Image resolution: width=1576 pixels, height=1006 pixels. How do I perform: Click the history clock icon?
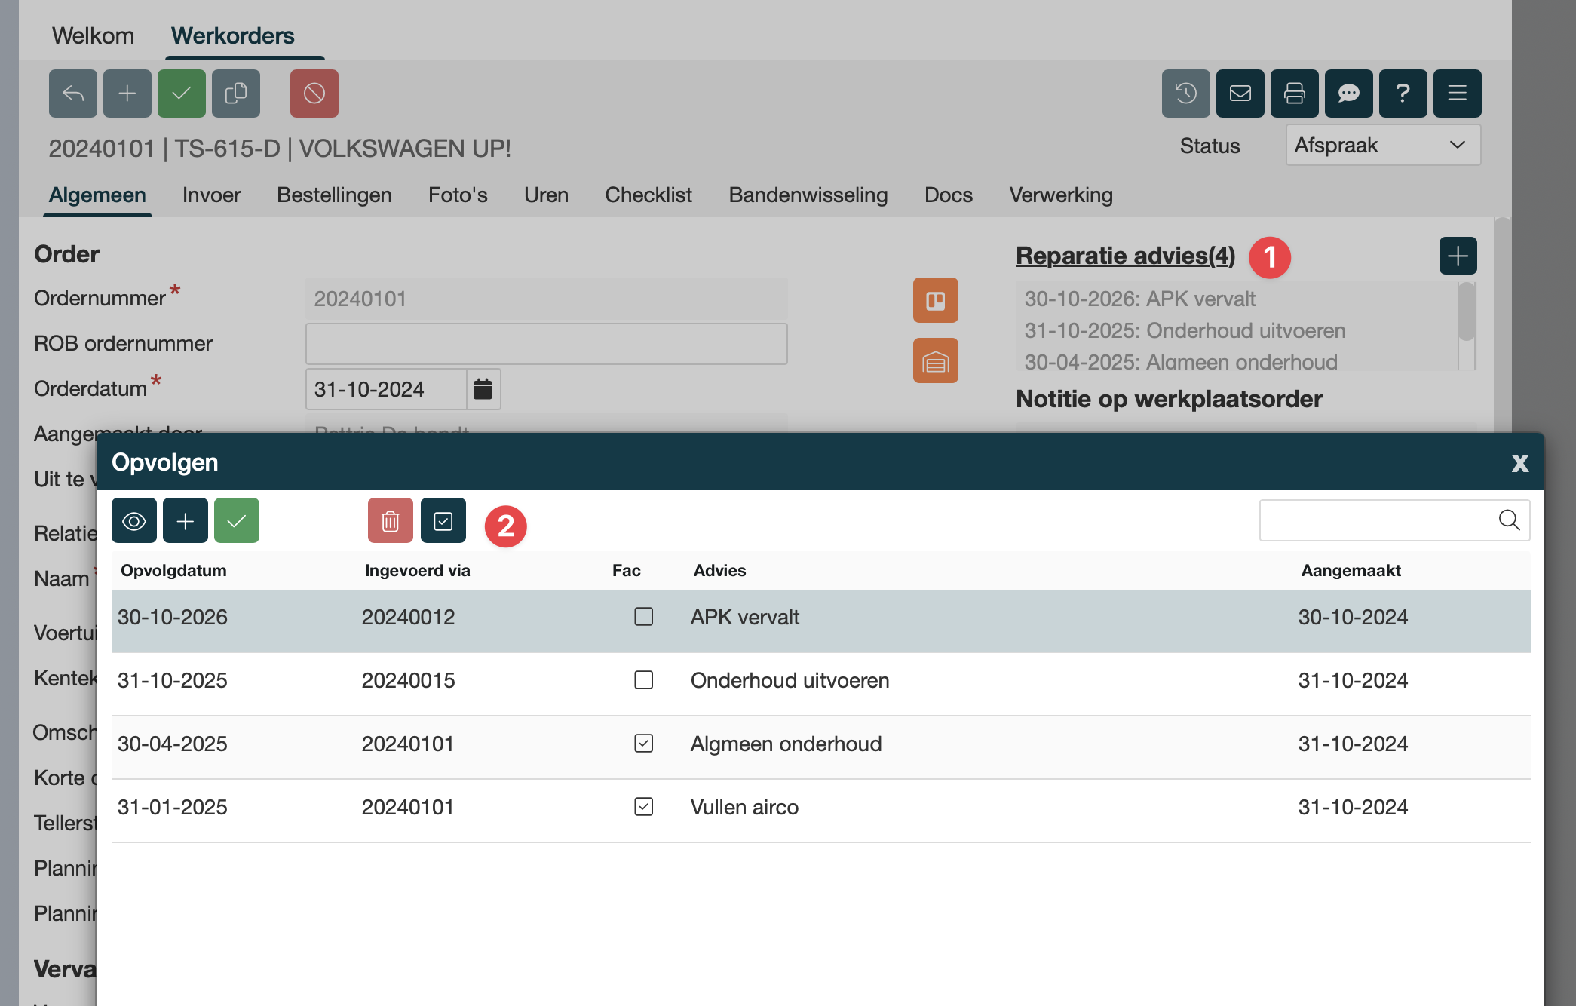tap(1185, 94)
